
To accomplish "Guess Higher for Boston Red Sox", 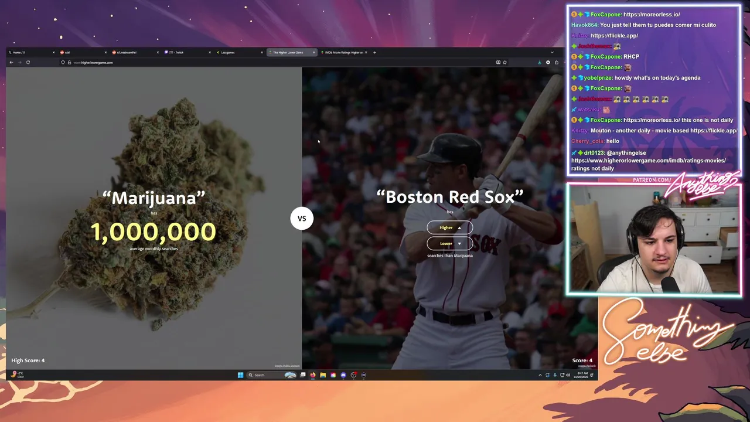I will click(x=449, y=227).
